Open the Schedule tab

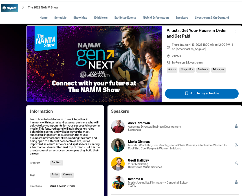click(x=60, y=18)
